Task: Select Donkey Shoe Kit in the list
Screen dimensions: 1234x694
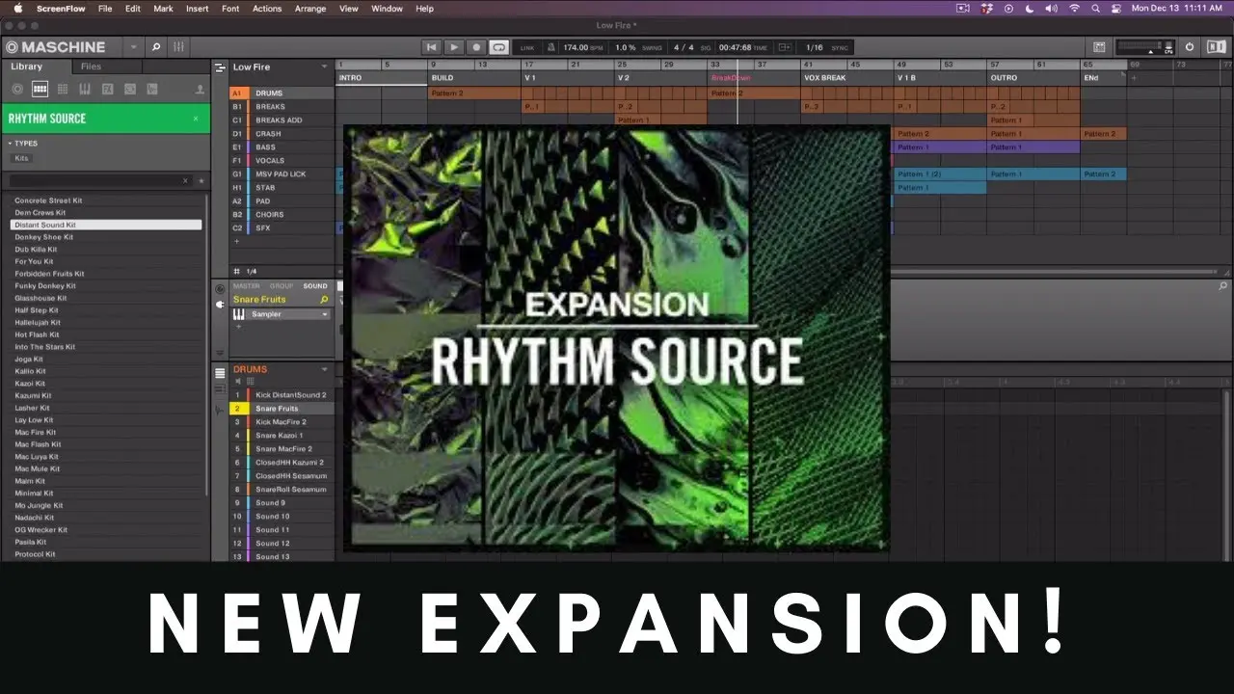Action: (x=106, y=237)
